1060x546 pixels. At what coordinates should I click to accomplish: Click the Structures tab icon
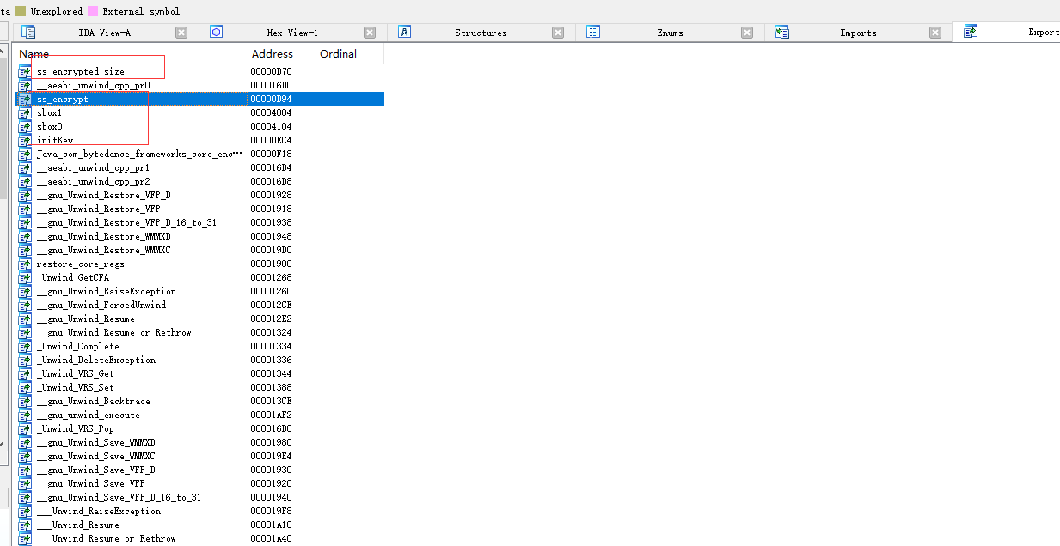[x=405, y=33]
